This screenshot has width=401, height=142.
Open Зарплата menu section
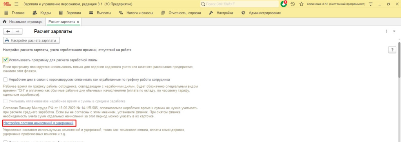click(70, 13)
